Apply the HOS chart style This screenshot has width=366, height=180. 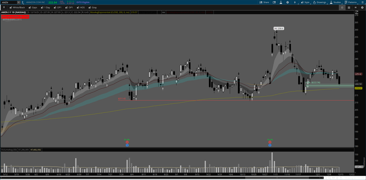point(81,7)
